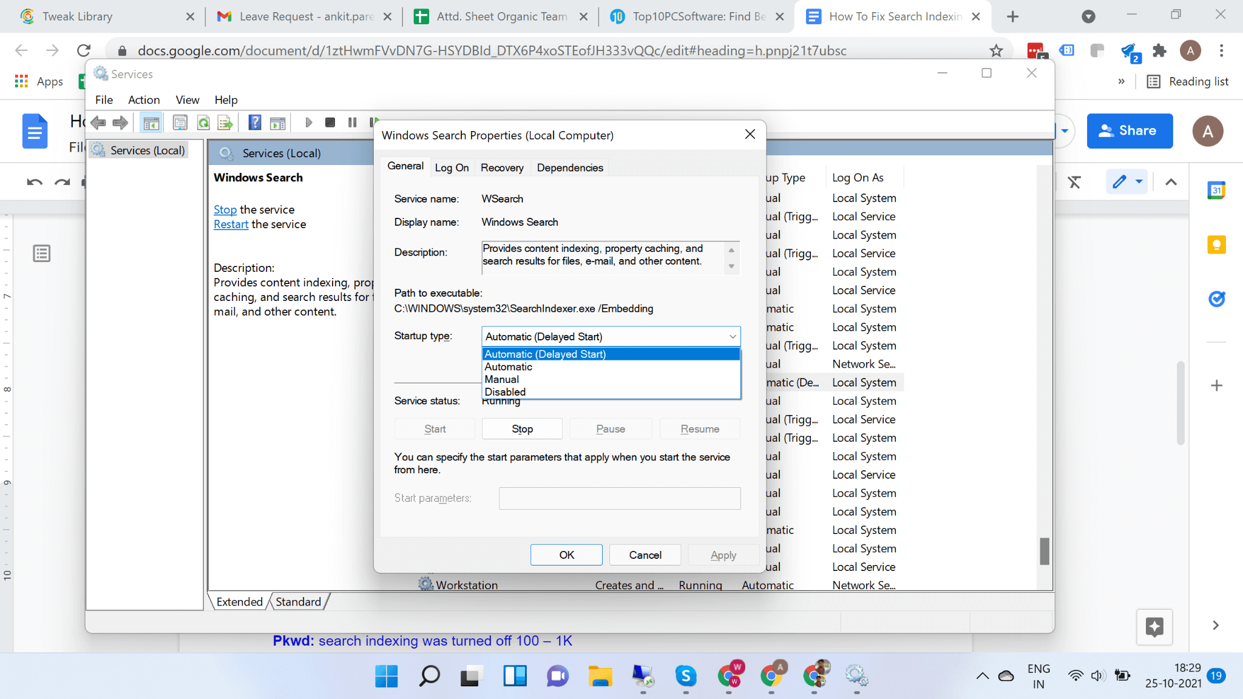Bookmark the page via the star icon
This screenshot has width=1243, height=699.
995,50
